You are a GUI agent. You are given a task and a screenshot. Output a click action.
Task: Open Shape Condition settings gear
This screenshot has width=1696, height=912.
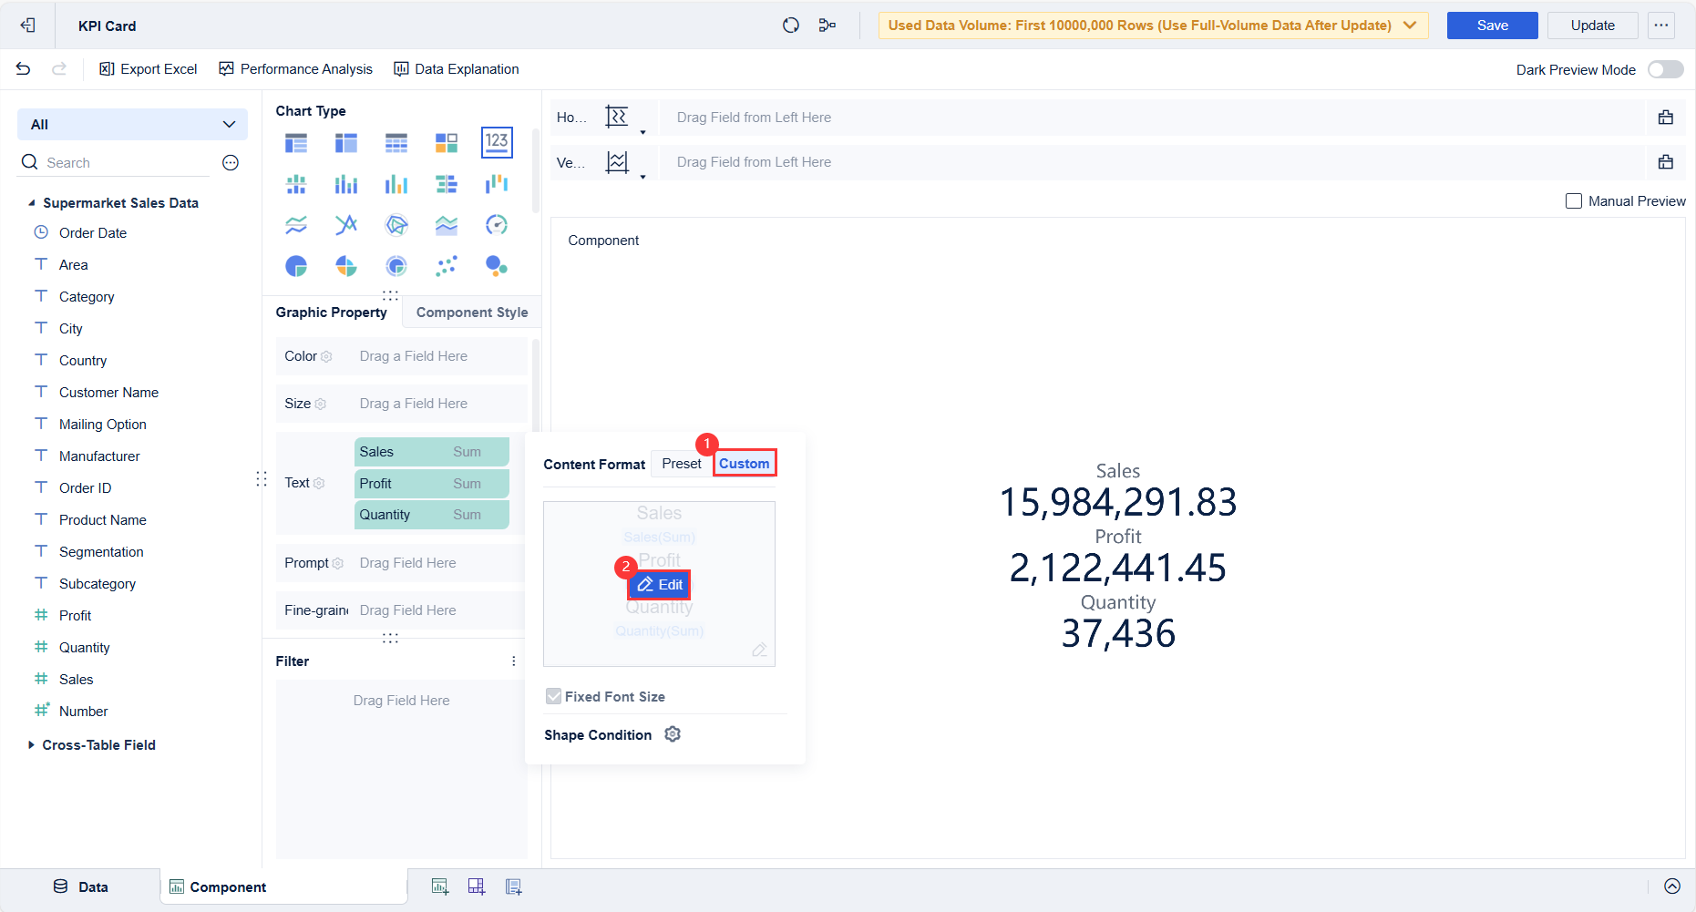pyautogui.click(x=673, y=734)
